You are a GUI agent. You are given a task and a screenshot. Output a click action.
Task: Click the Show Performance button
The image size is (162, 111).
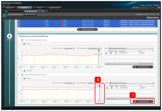(x=86, y=30)
